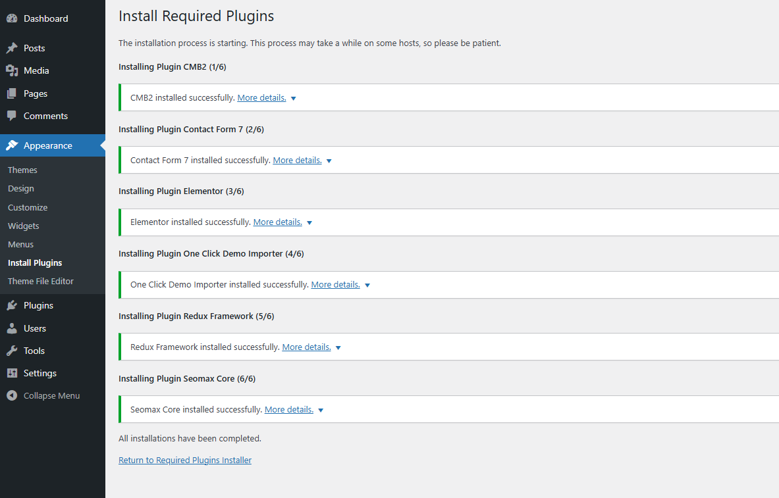Expand CMB2 details arrow

tap(294, 98)
